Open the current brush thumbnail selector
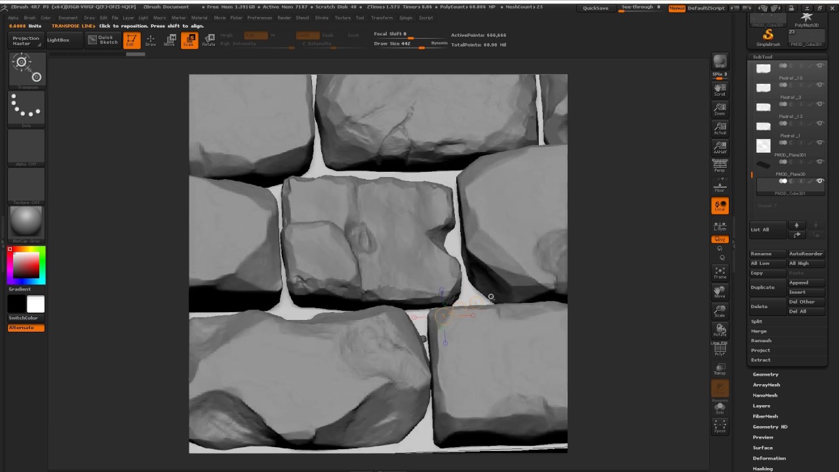839x472 pixels. point(27,70)
